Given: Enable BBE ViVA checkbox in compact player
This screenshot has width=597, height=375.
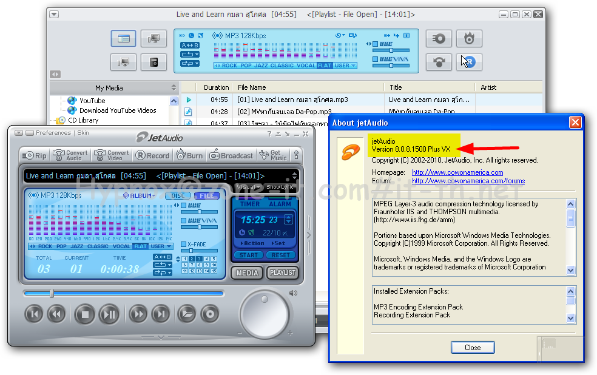Looking at the screenshot, I should 183,220.
